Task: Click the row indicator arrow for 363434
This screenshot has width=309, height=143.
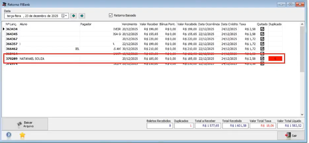Action: [x=4, y=29]
